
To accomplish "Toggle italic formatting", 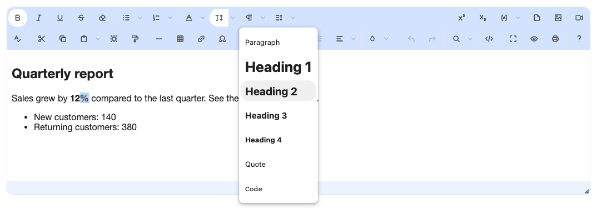I will pos(38,18).
